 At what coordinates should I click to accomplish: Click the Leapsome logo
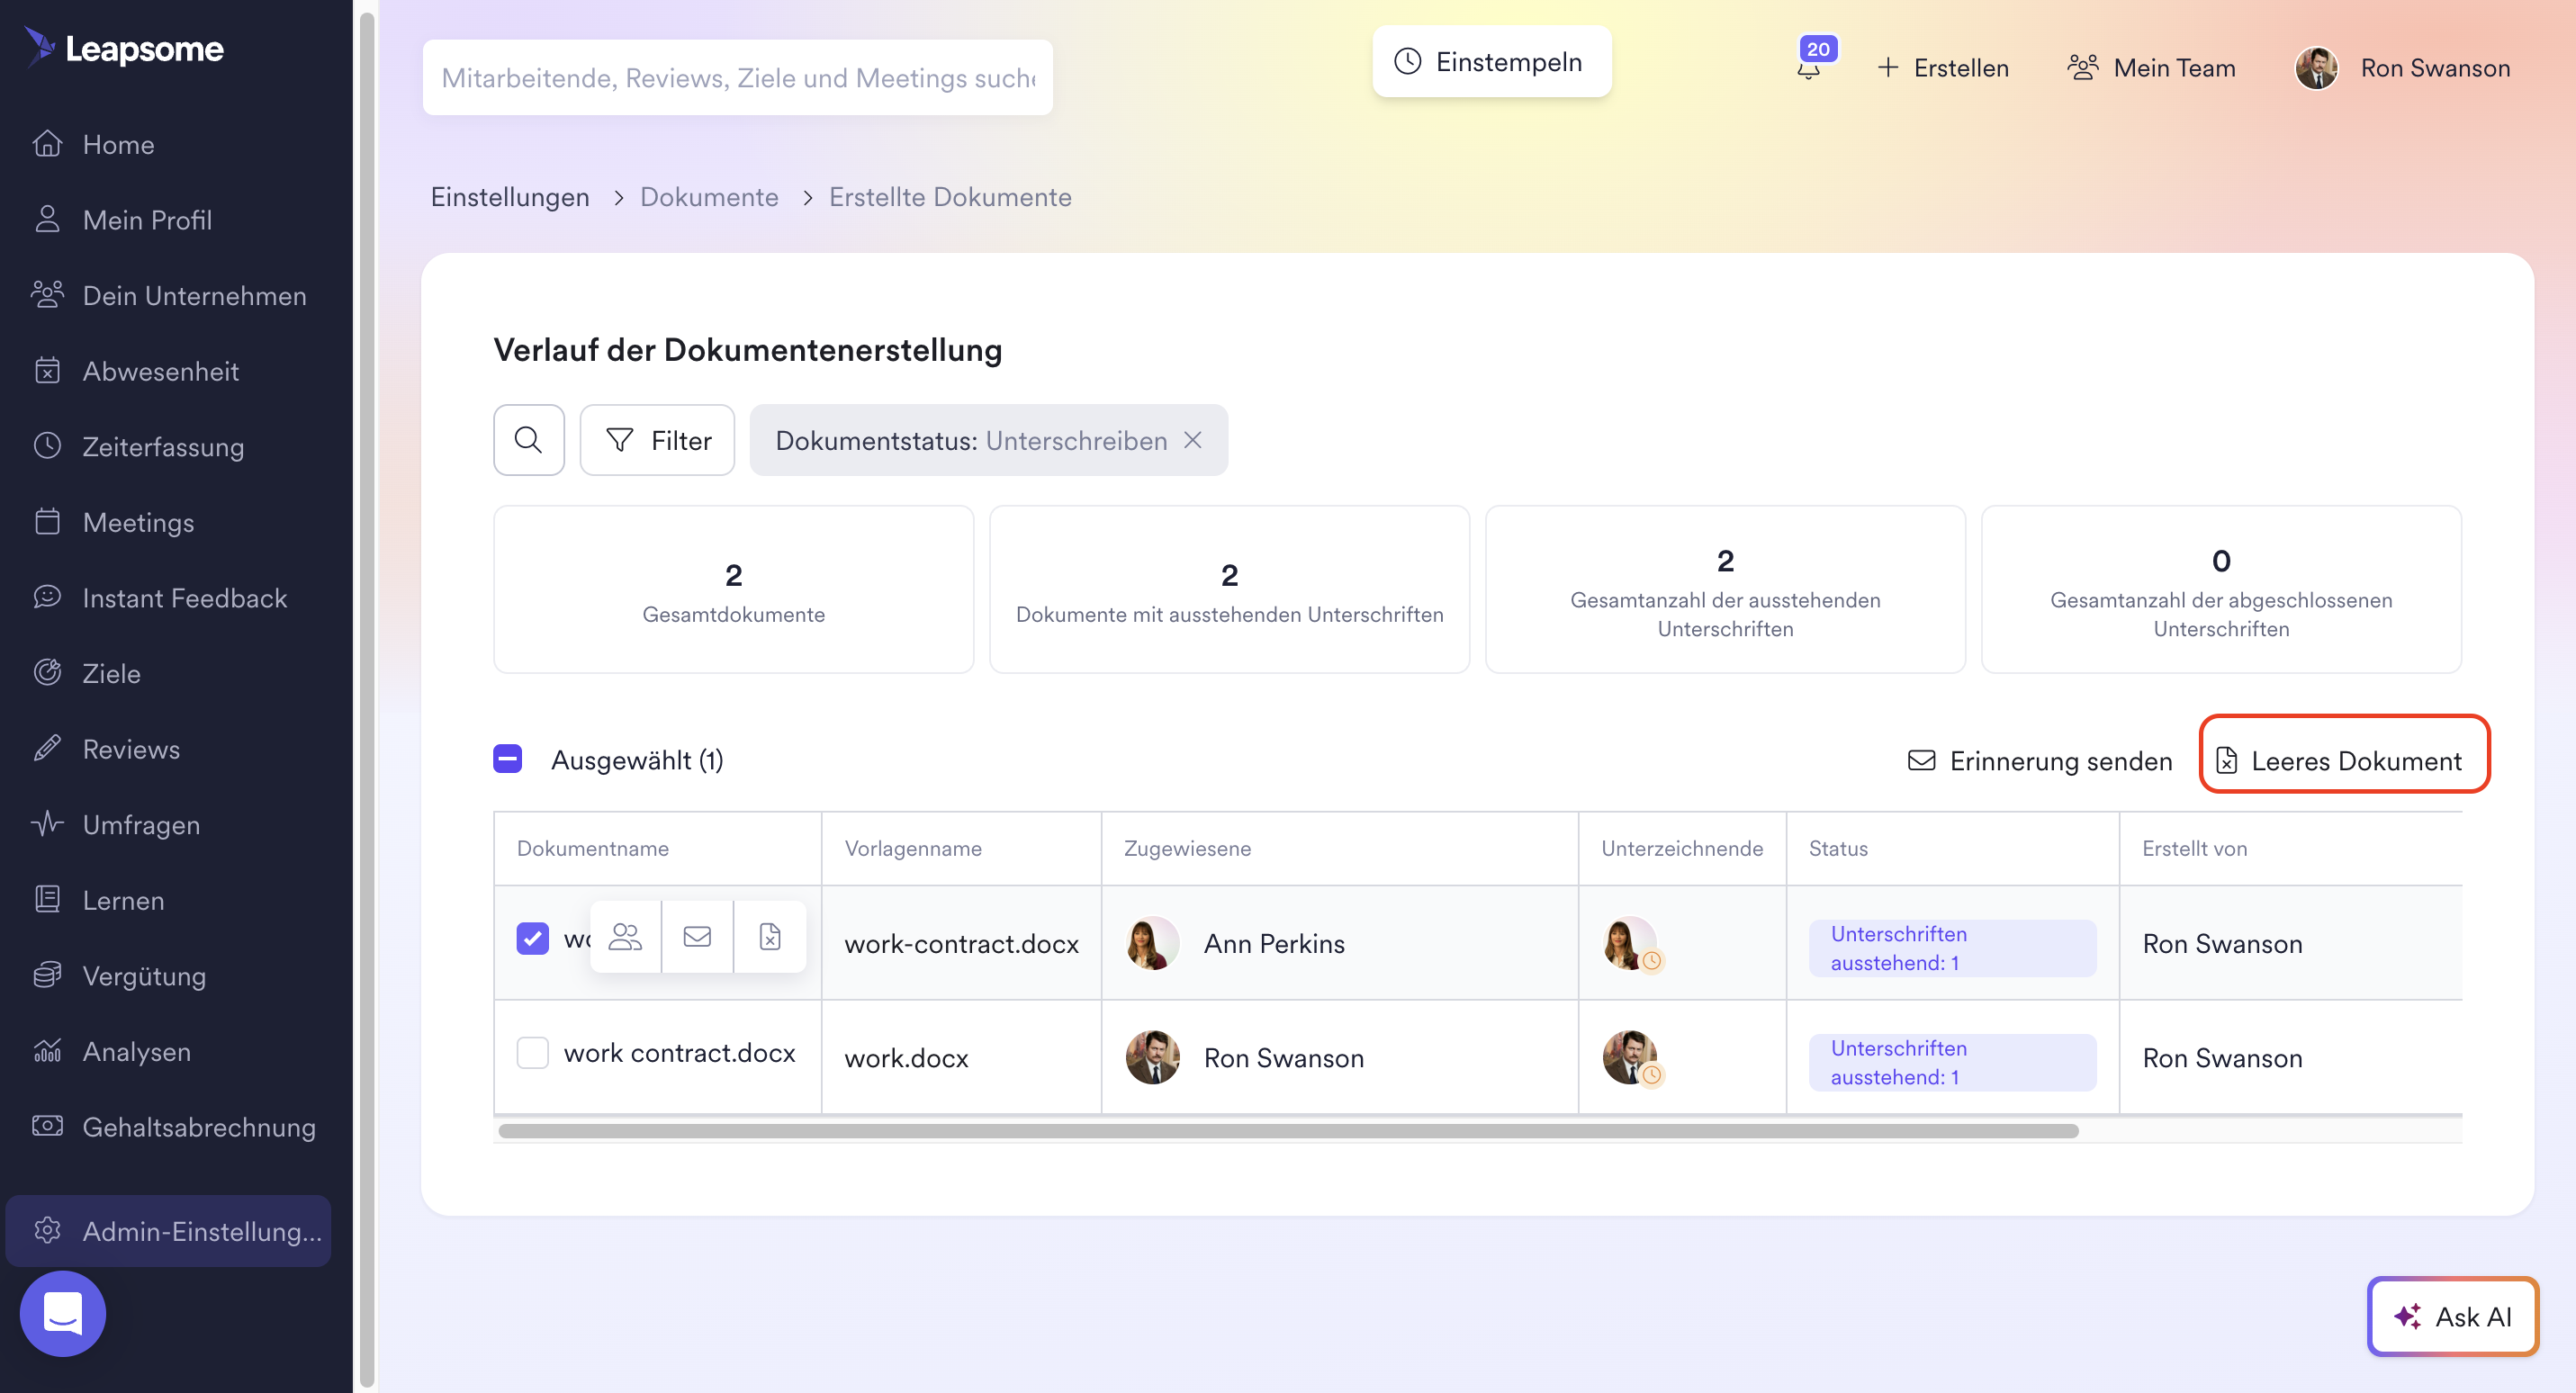(x=125, y=48)
